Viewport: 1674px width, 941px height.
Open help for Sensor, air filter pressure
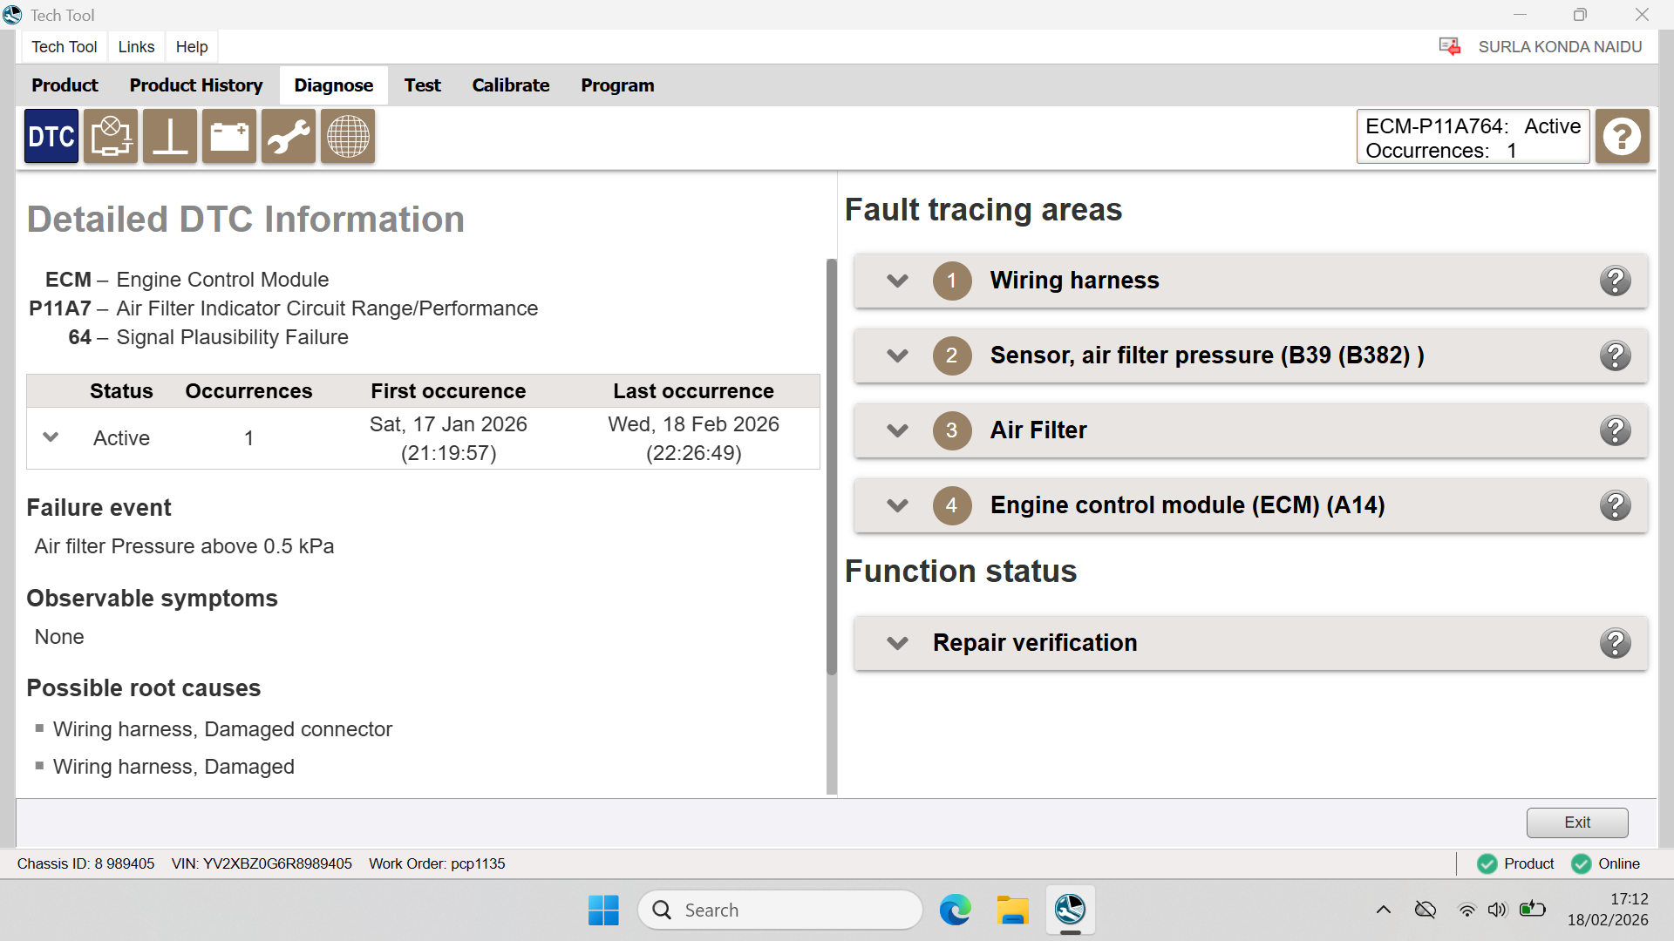[1616, 355]
